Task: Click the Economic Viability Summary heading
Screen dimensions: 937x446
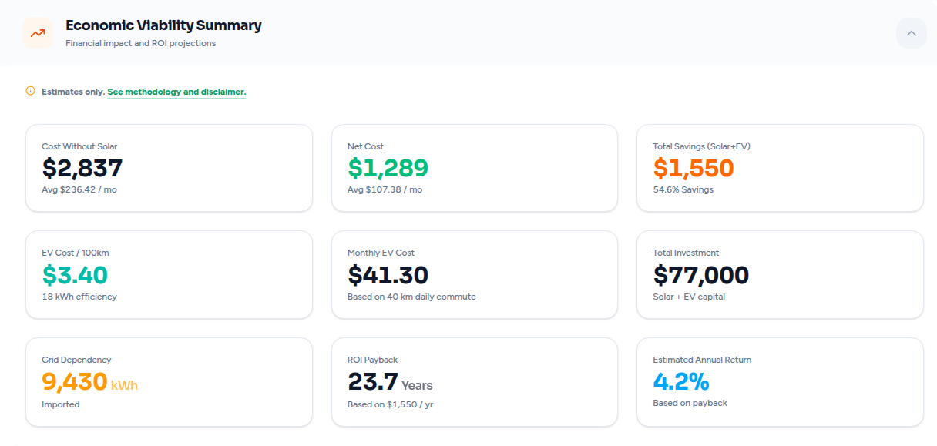Action: click(163, 25)
